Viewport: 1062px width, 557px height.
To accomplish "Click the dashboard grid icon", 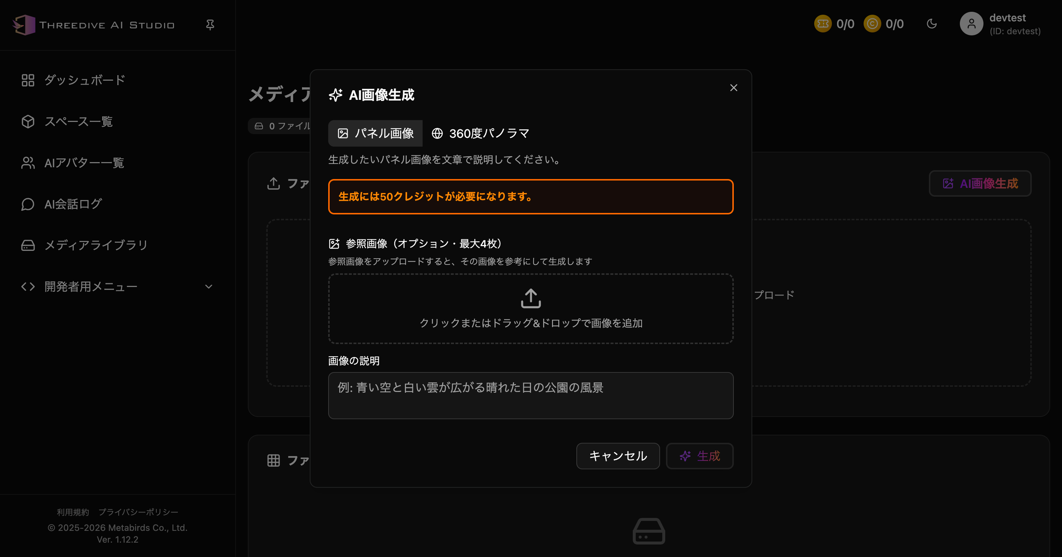I will coord(28,80).
